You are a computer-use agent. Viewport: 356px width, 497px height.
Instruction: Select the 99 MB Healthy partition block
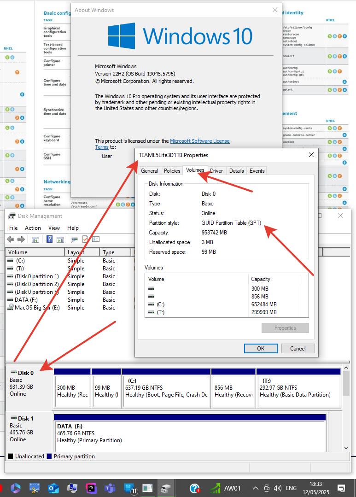point(106,388)
